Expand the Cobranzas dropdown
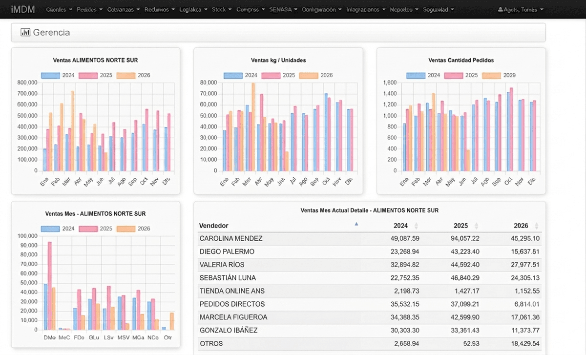The width and height of the screenshot is (586, 355). (x=124, y=10)
